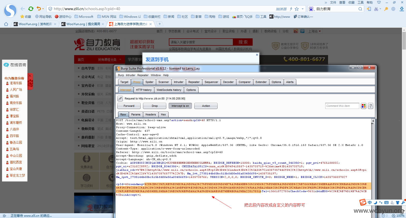Open the HTTP history sub-tab
This screenshot has height=218, width=406.
click(144, 90)
